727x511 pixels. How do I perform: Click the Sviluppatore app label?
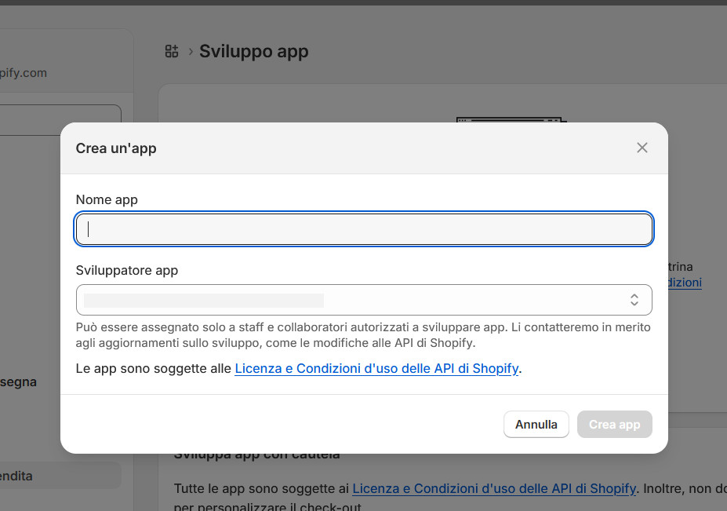pyautogui.click(x=126, y=271)
